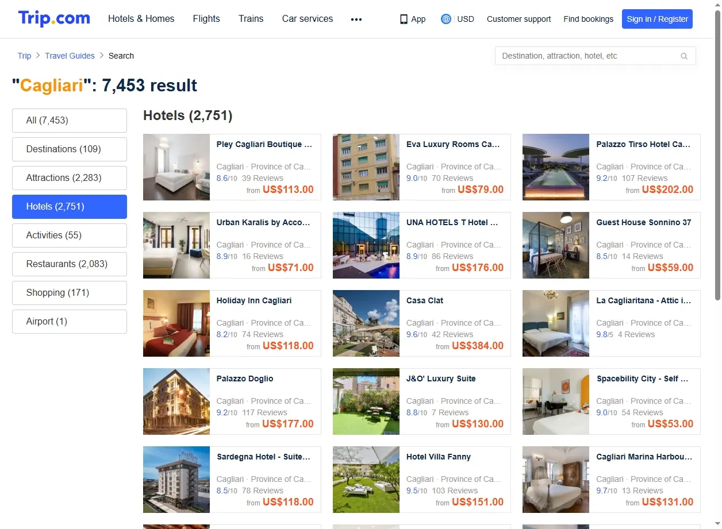Click the App phone icon
The image size is (722, 529).
pos(404,19)
